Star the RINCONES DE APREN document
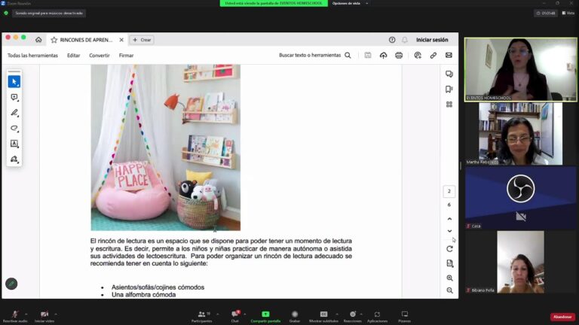The height and width of the screenshot is (325, 579). click(x=54, y=40)
